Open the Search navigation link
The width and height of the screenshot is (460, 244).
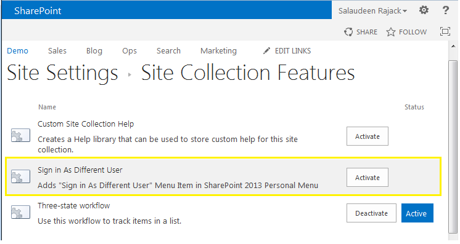click(x=168, y=51)
